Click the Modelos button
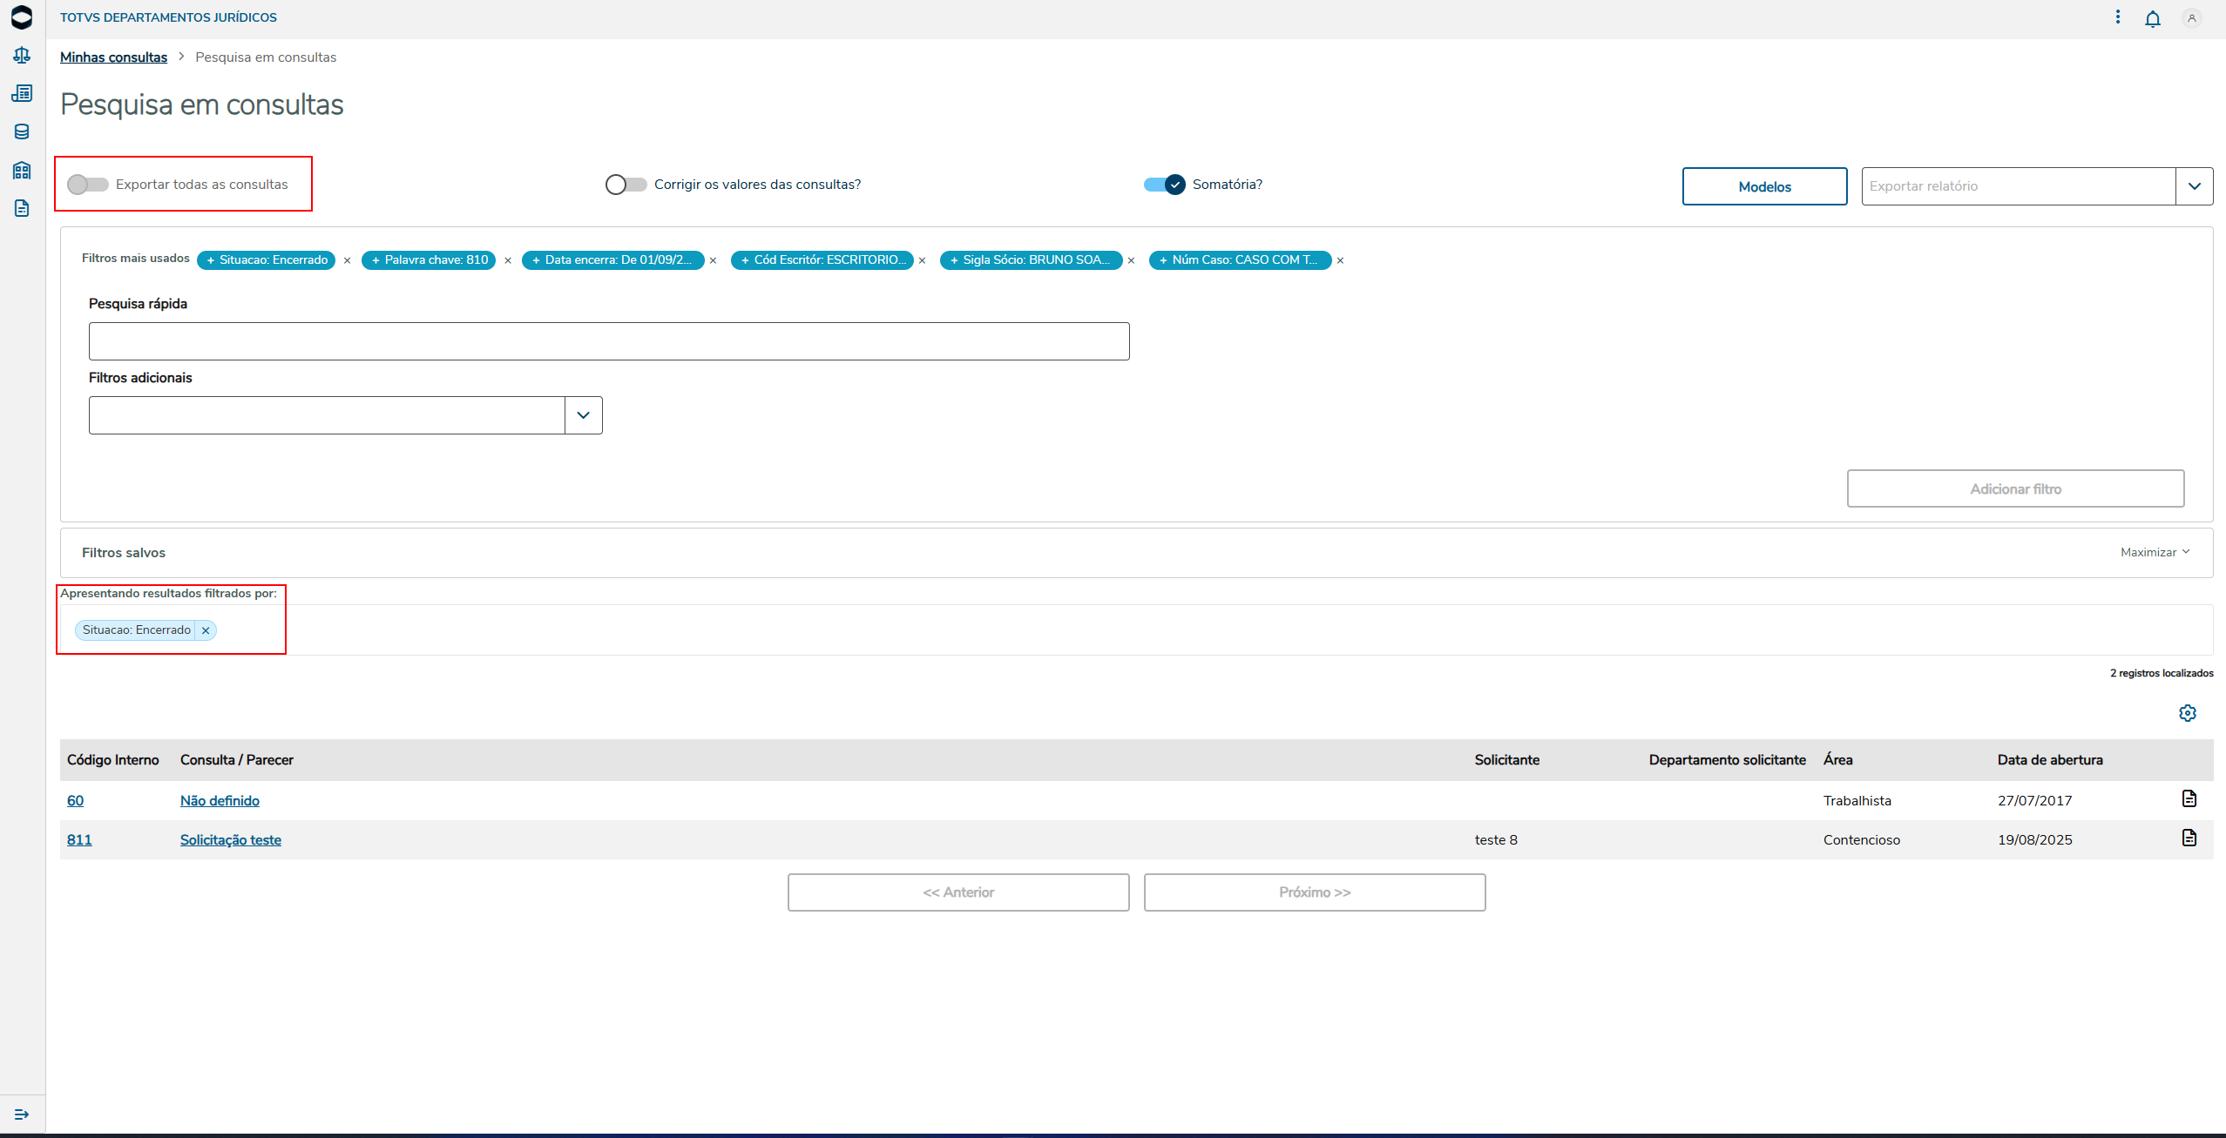This screenshot has width=2226, height=1138. pos(1764,186)
